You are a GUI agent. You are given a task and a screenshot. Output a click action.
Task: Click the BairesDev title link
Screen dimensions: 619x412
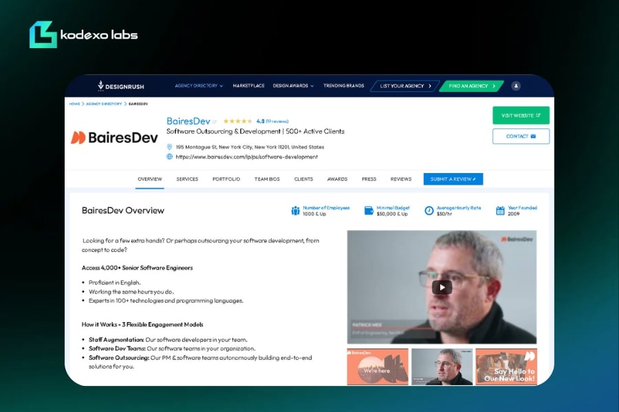click(x=188, y=121)
